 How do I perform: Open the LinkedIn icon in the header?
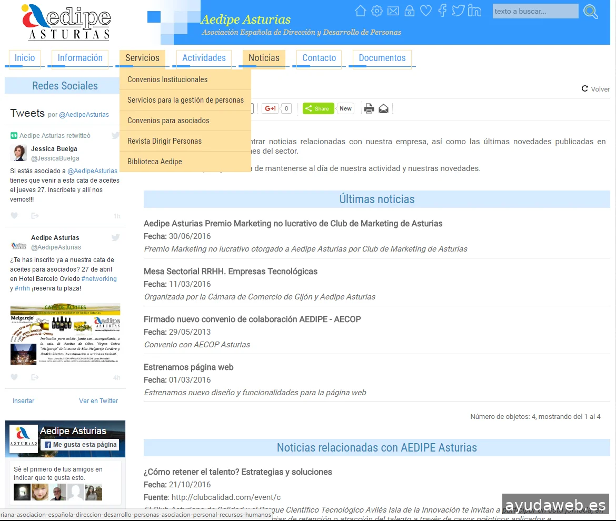(474, 11)
